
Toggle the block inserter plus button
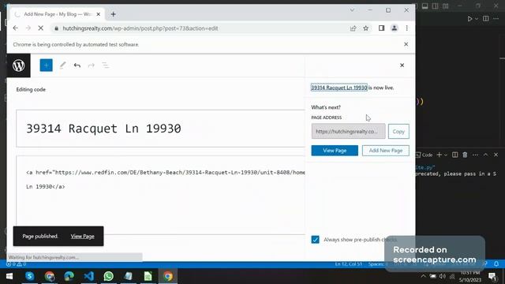pos(46,65)
